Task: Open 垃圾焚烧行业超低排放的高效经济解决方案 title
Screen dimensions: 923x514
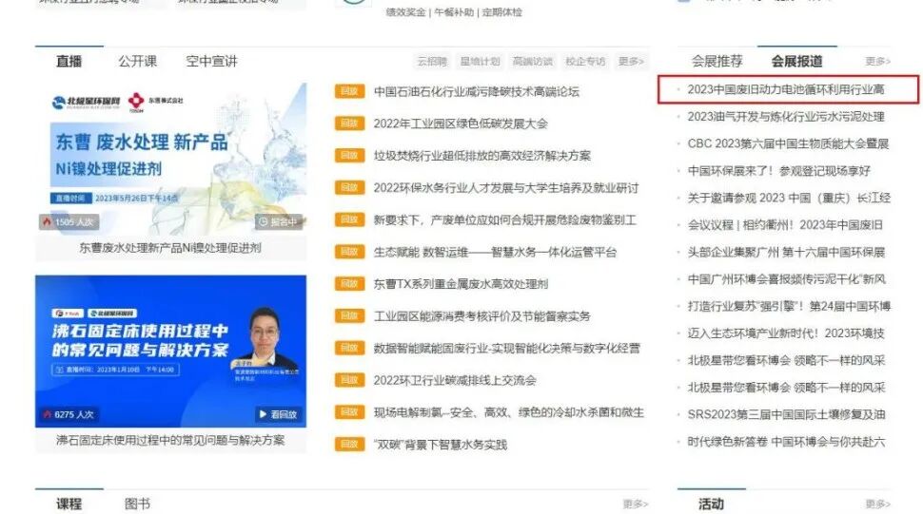Action: coord(482,156)
